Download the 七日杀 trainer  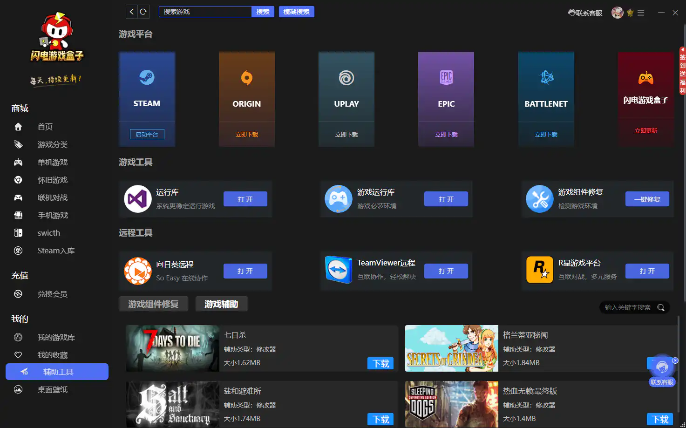click(x=380, y=363)
